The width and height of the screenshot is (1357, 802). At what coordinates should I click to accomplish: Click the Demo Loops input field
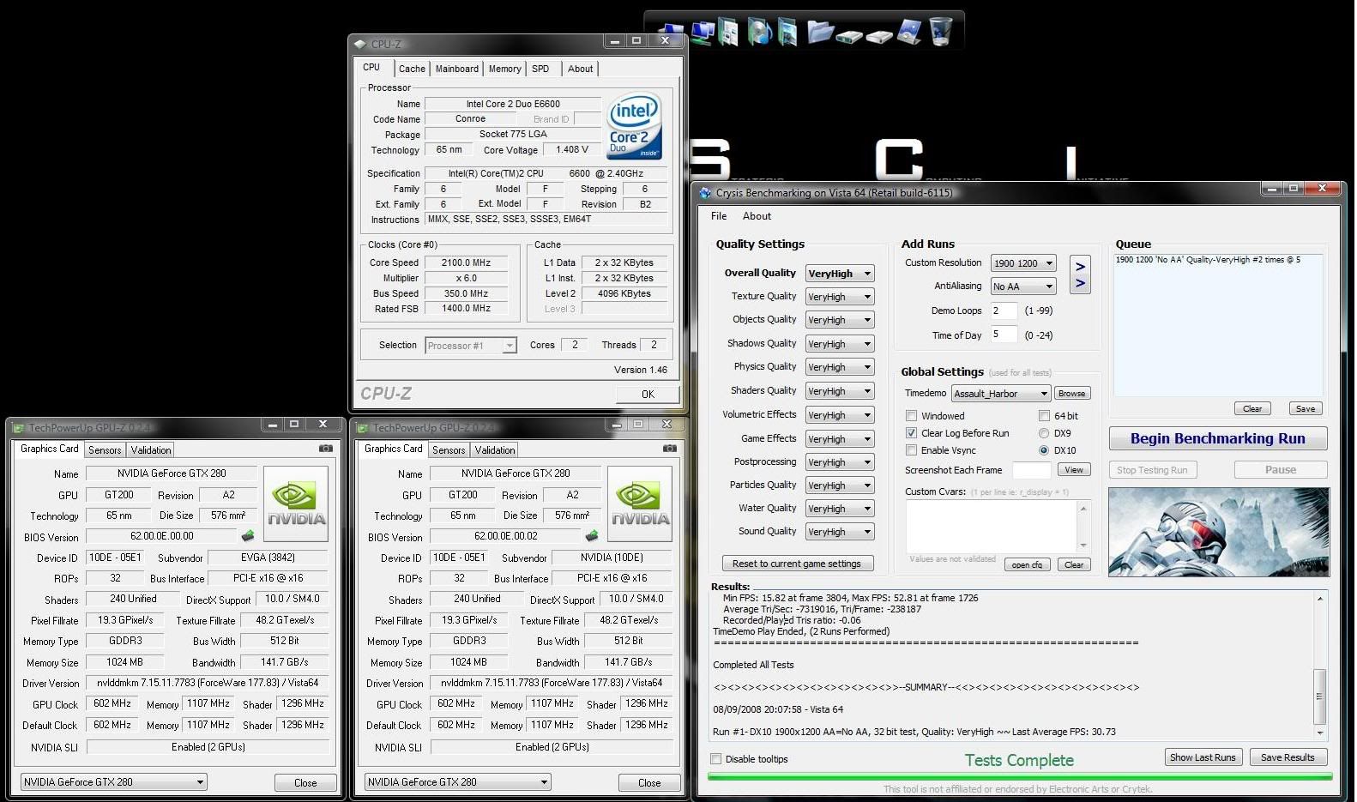point(1004,311)
